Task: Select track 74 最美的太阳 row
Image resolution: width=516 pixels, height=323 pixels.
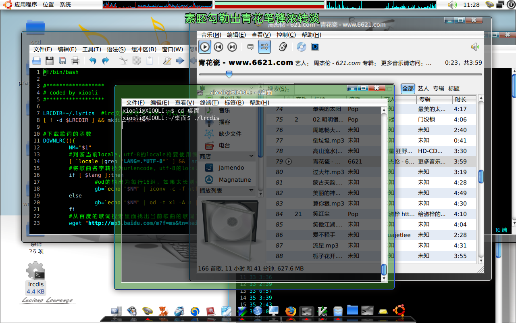Action: pyautogui.click(x=371, y=109)
